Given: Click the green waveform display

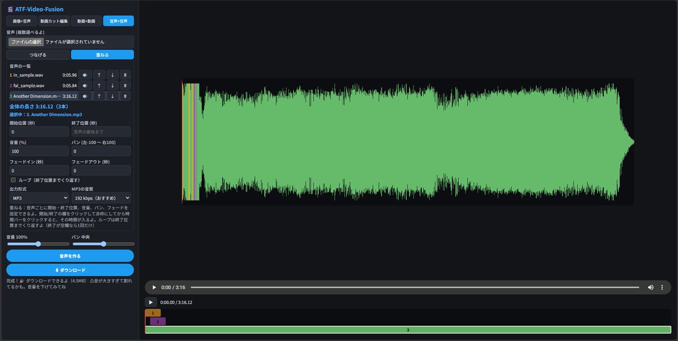Looking at the screenshot, I should 408,142.
